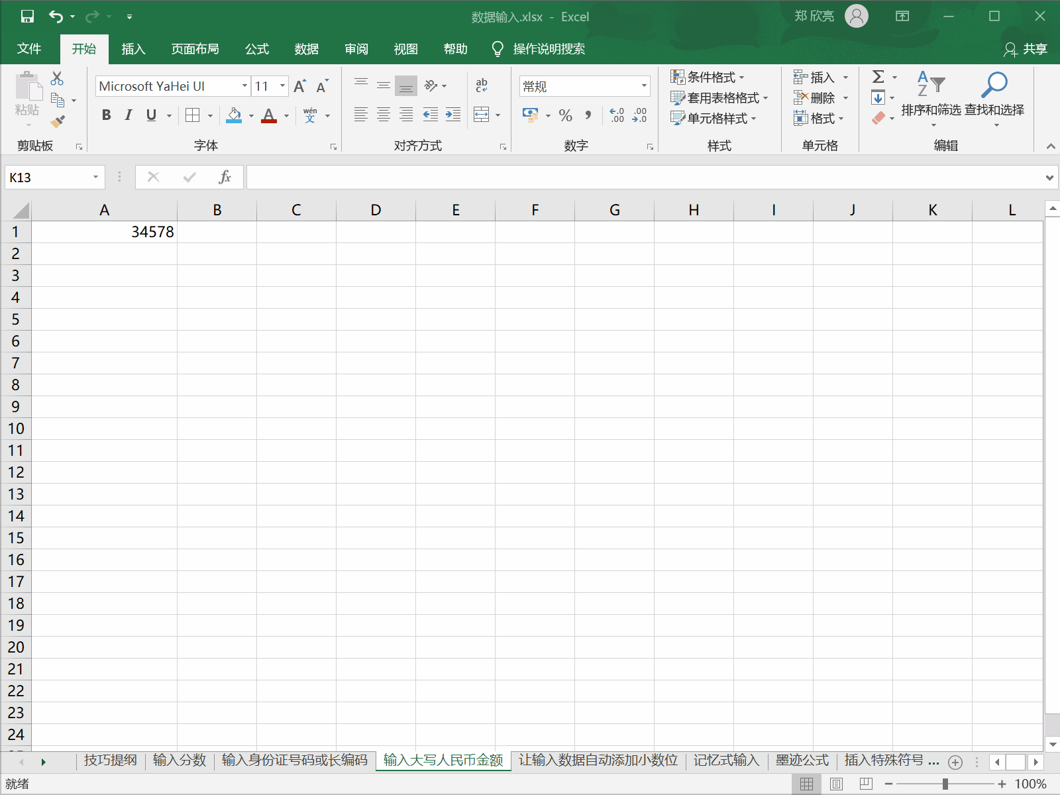Viewport: 1060px width, 795px height.
Task: Click the formula bar input
Action: tap(643, 177)
